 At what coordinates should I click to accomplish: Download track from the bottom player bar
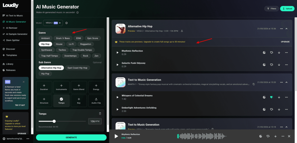click(276, 136)
